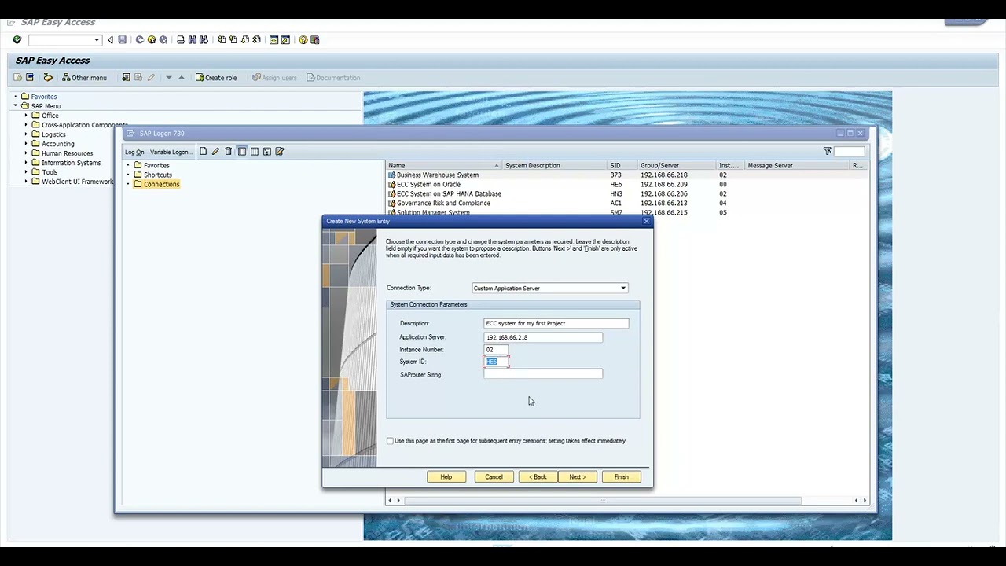
Task: Click the List view icon in SAP Logon
Action: point(255,151)
